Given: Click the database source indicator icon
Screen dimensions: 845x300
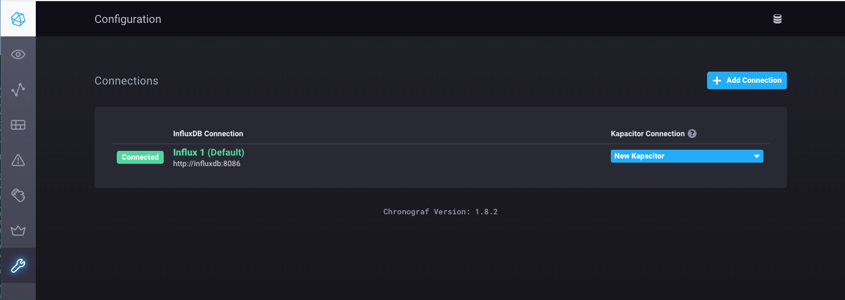Looking at the screenshot, I should [x=778, y=19].
